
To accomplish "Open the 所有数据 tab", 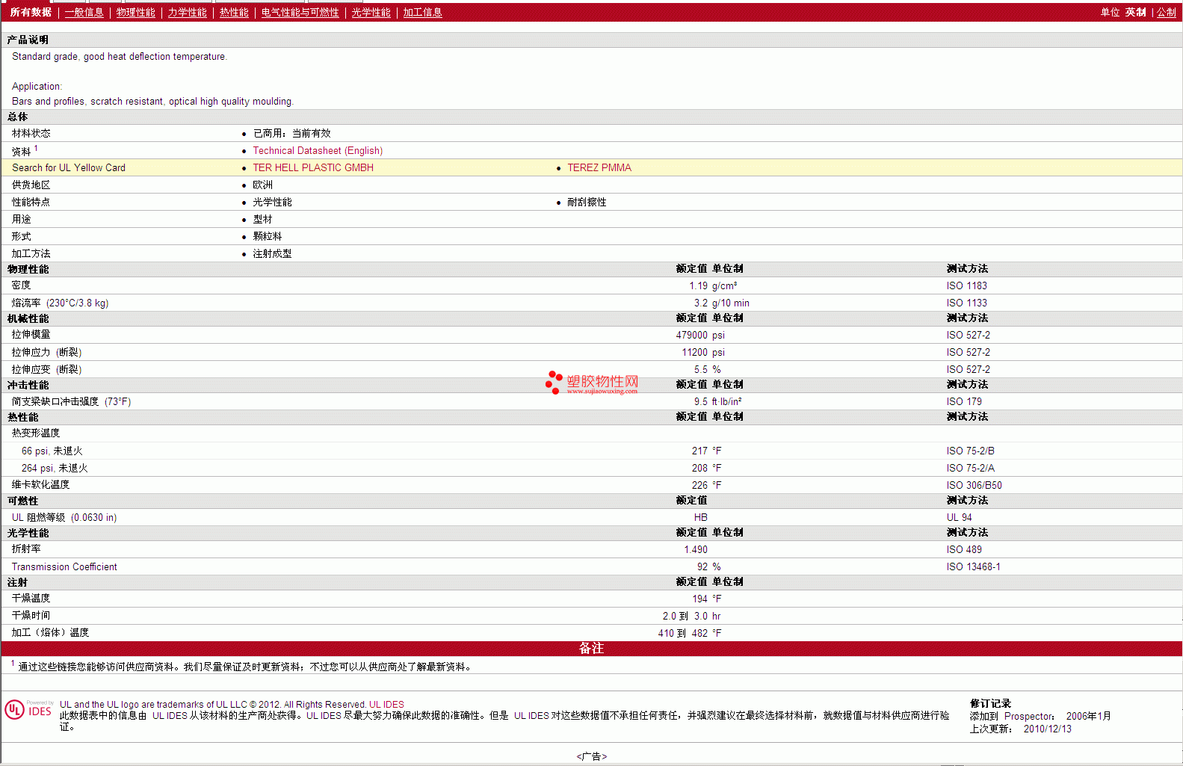I will pos(31,12).
